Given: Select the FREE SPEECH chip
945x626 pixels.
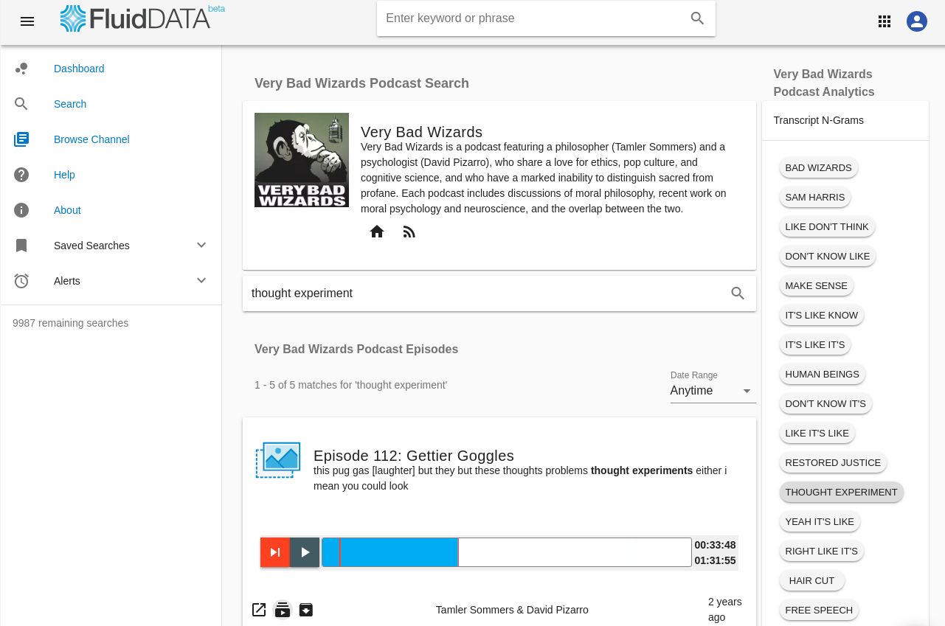Looking at the screenshot, I should coord(819,611).
